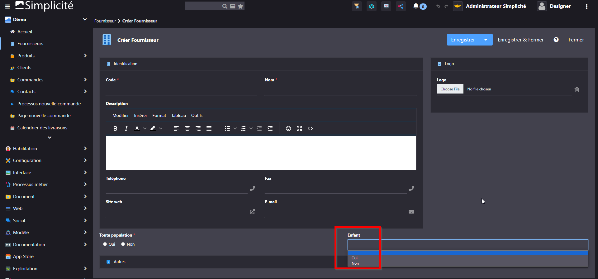Viewport: 598px width, 279px height.
Task: Focus the Code input field
Action: pos(182,90)
